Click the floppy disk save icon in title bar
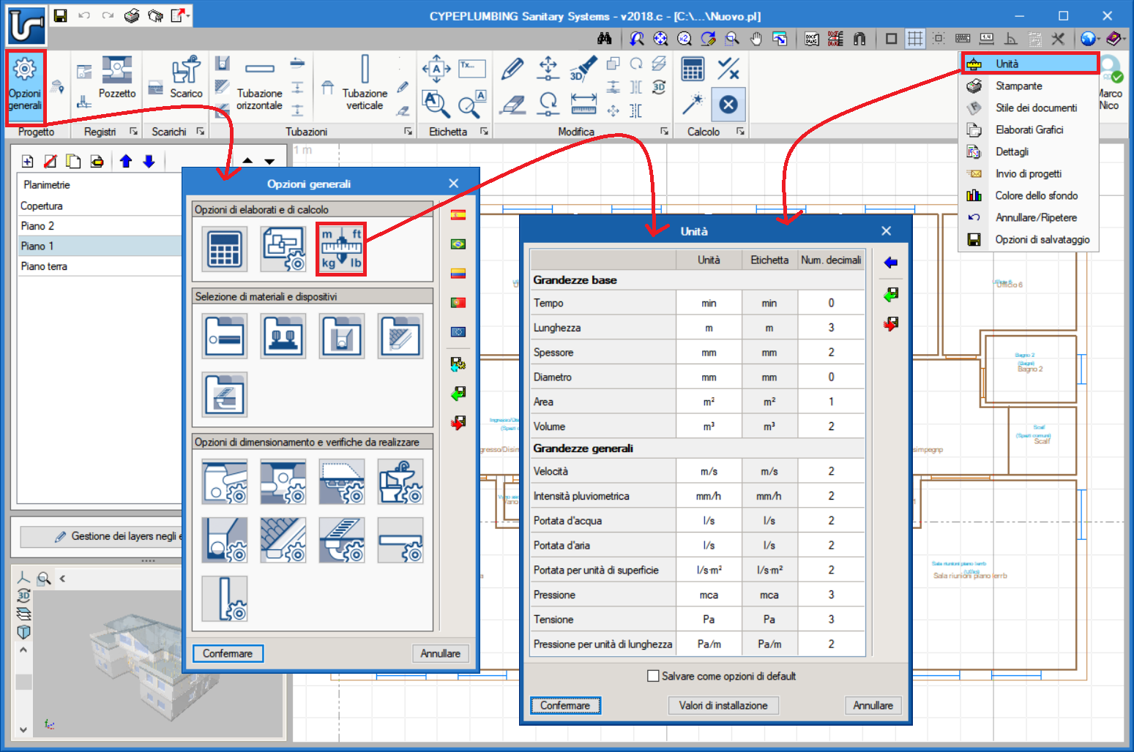 coord(61,15)
